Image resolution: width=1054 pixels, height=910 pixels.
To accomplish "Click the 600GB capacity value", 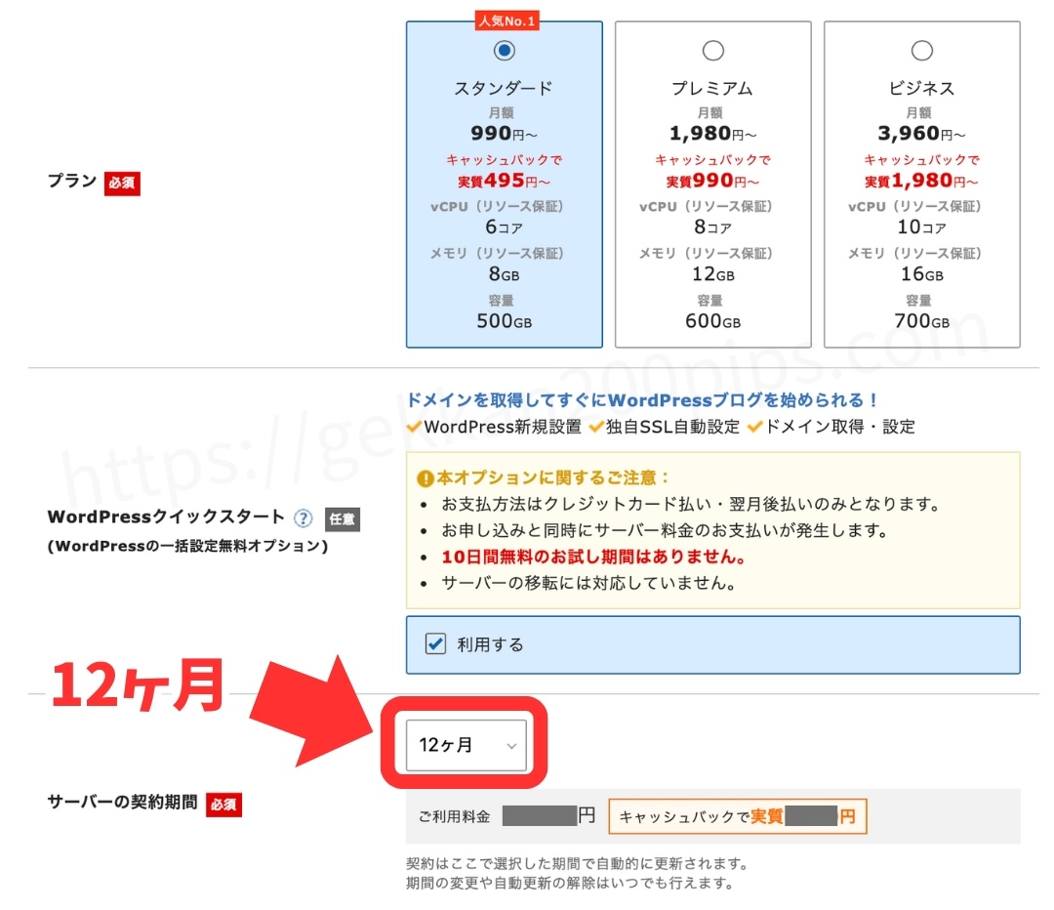I will [712, 321].
